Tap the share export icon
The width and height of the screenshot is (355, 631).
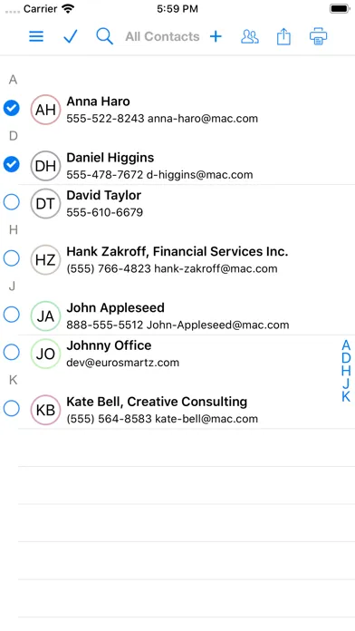coord(283,36)
